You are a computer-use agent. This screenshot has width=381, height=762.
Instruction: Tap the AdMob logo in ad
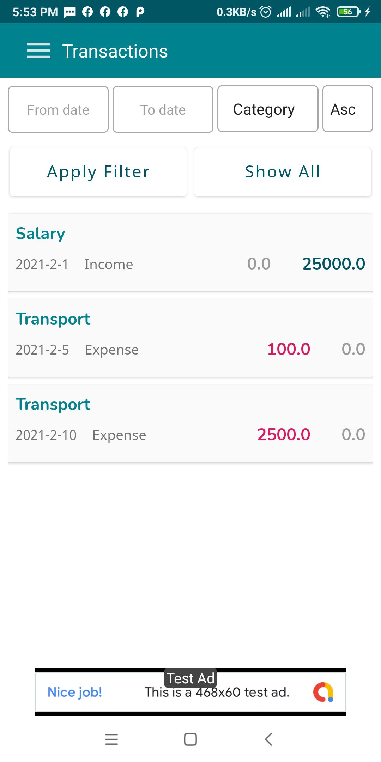click(x=323, y=692)
